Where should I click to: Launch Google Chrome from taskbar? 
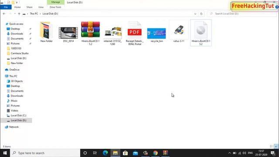155,153
